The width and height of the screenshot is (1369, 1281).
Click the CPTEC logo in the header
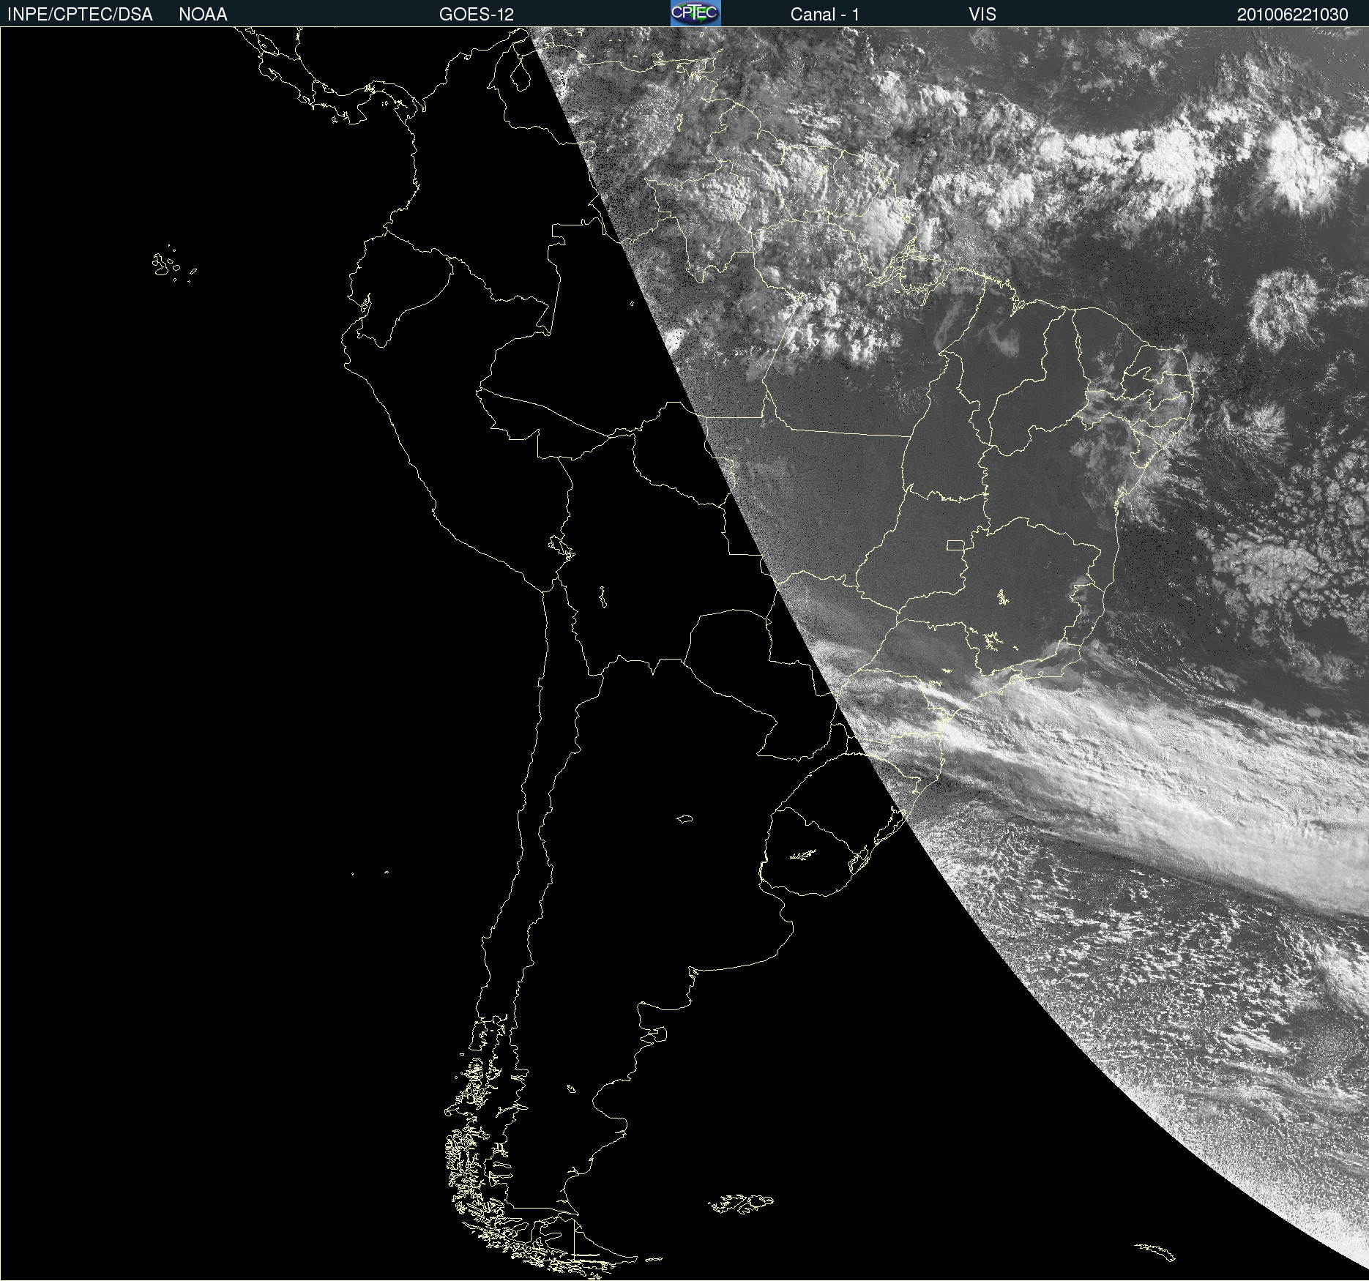click(695, 13)
